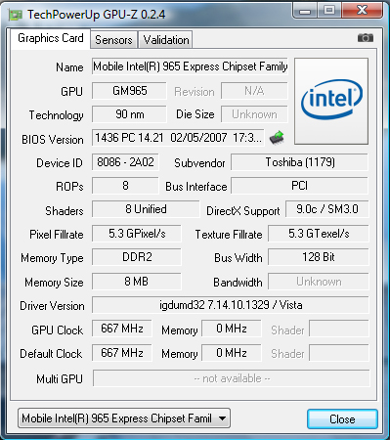390x440 pixels.
Task: Click the 9.0c / SM3.0 DirectX field
Action: click(327, 209)
